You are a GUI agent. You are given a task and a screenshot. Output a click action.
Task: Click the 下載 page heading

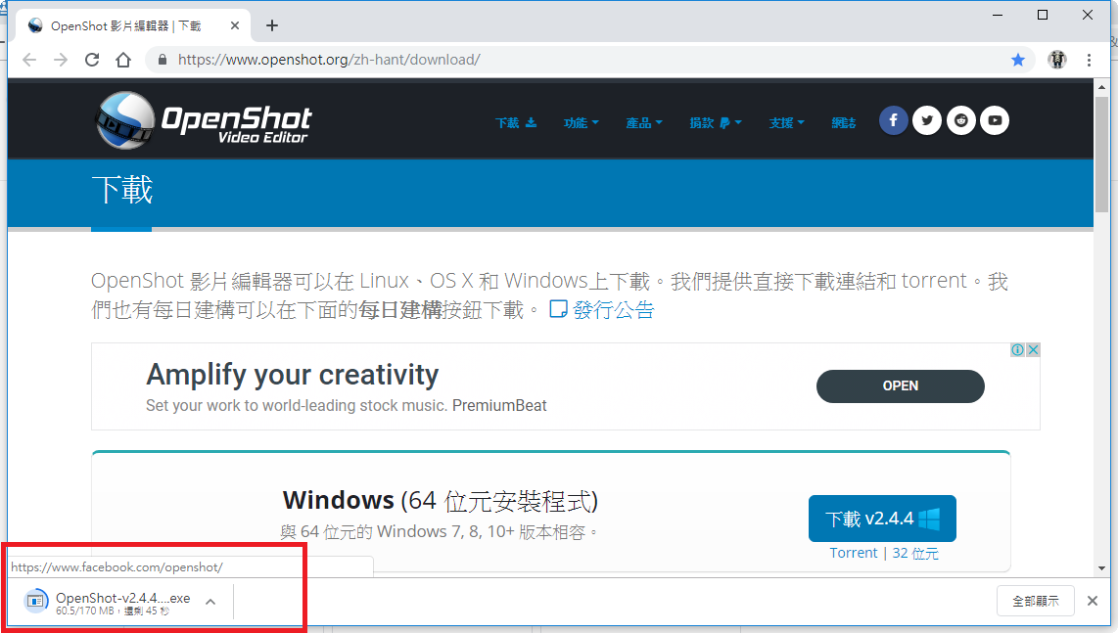click(x=122, y=190)
